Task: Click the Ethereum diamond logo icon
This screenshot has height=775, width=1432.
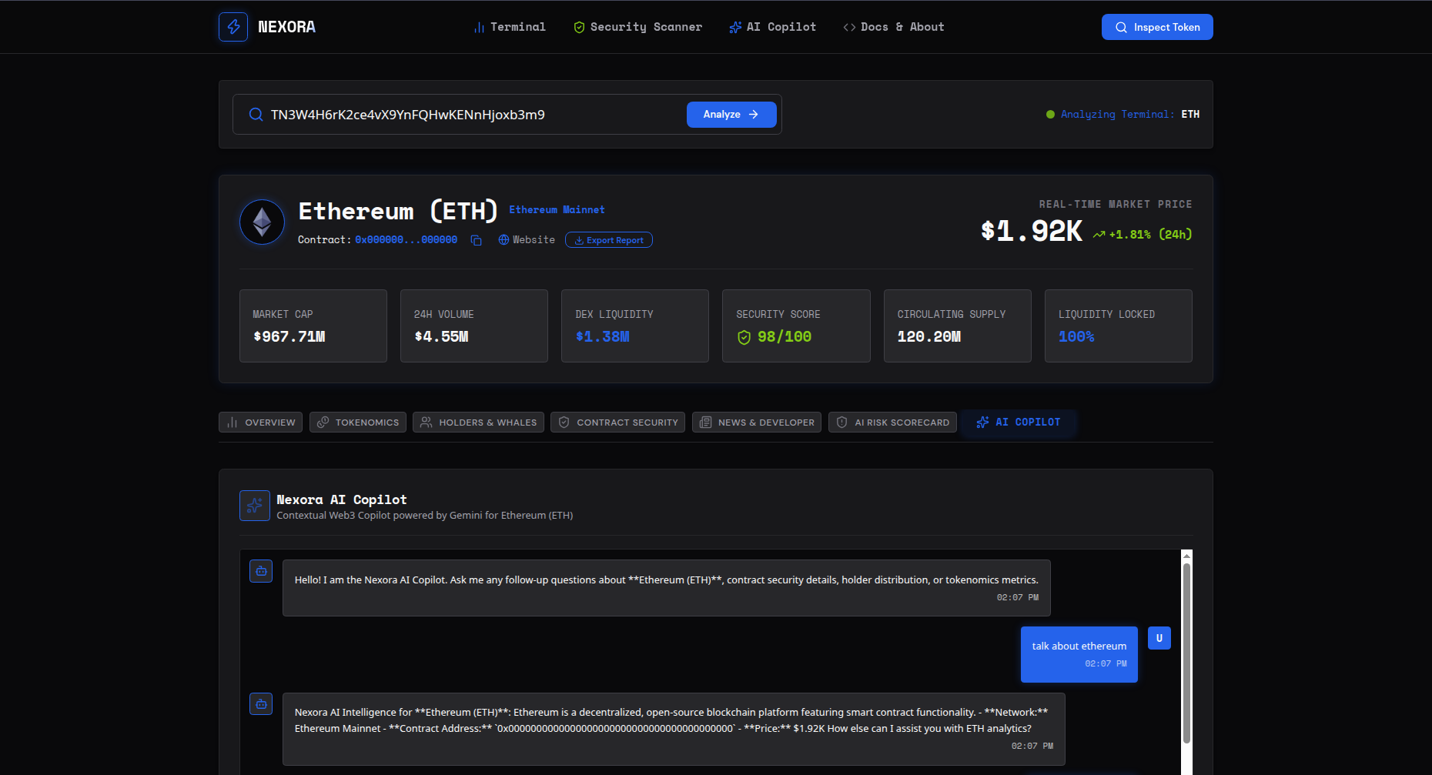Action: (x=262, y=222)
